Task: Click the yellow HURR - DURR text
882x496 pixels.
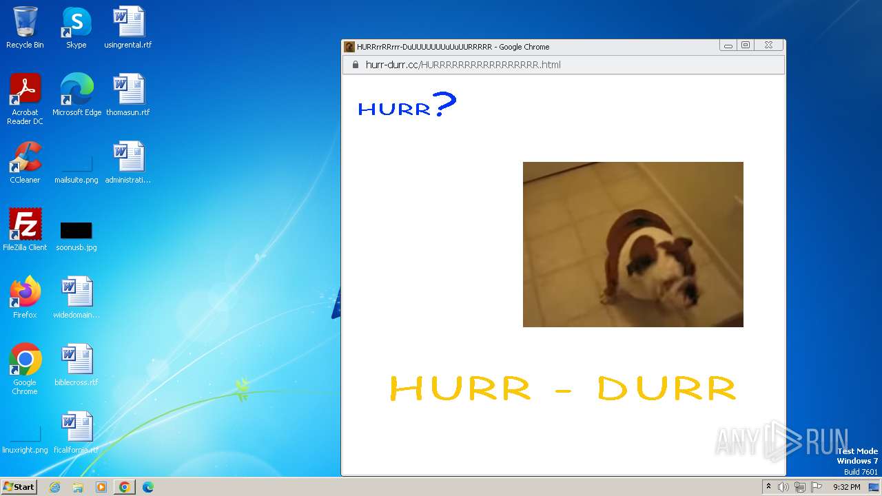Action: 563,389
